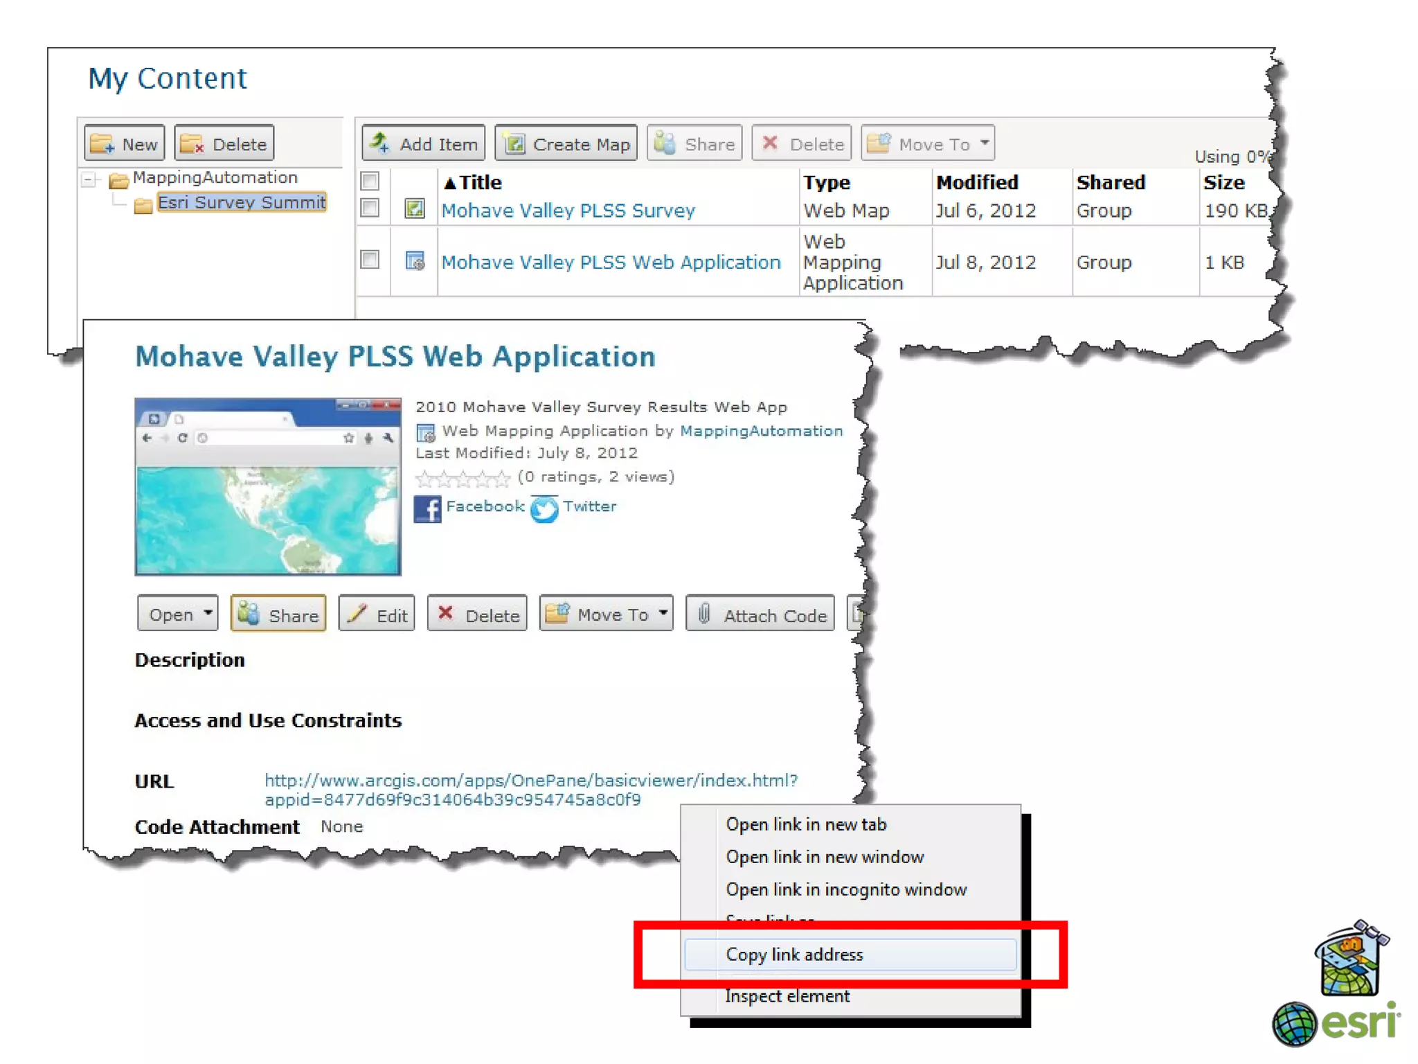Click the arcgis.com application URL link
Viewport: 1418px width, 1064px height.
pos(530,781)
